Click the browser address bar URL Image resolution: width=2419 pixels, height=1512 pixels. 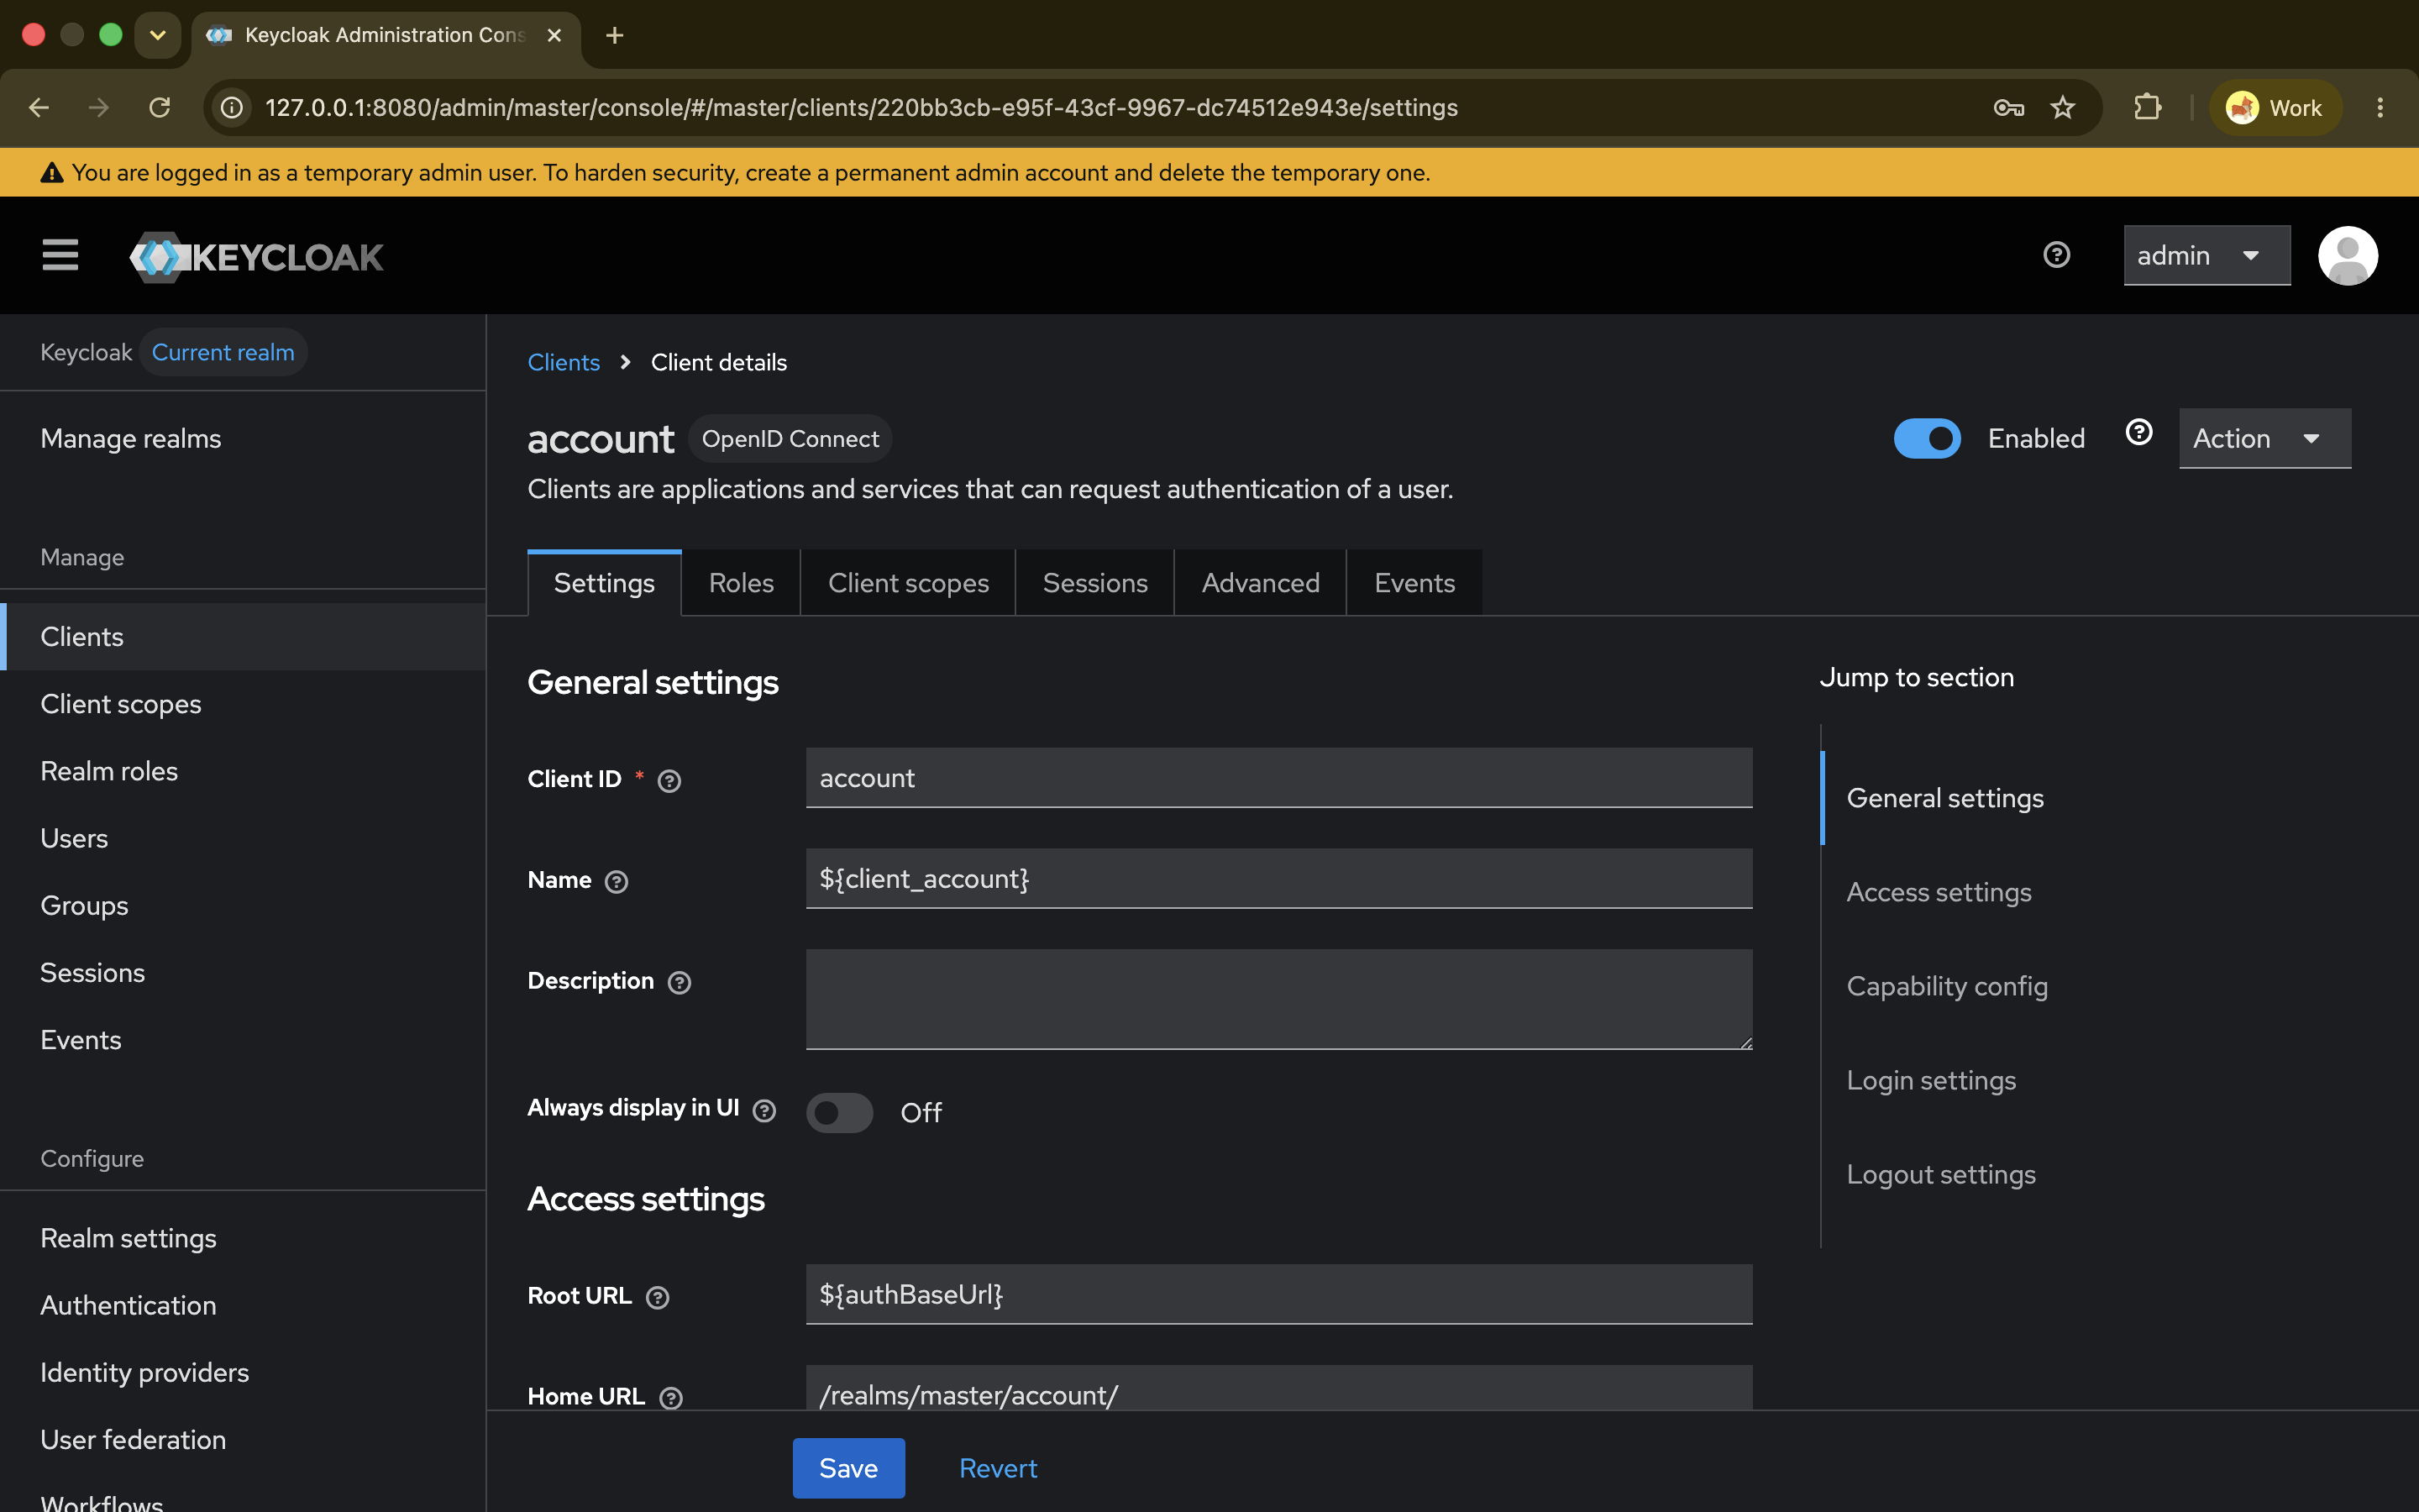click(861, 107)
